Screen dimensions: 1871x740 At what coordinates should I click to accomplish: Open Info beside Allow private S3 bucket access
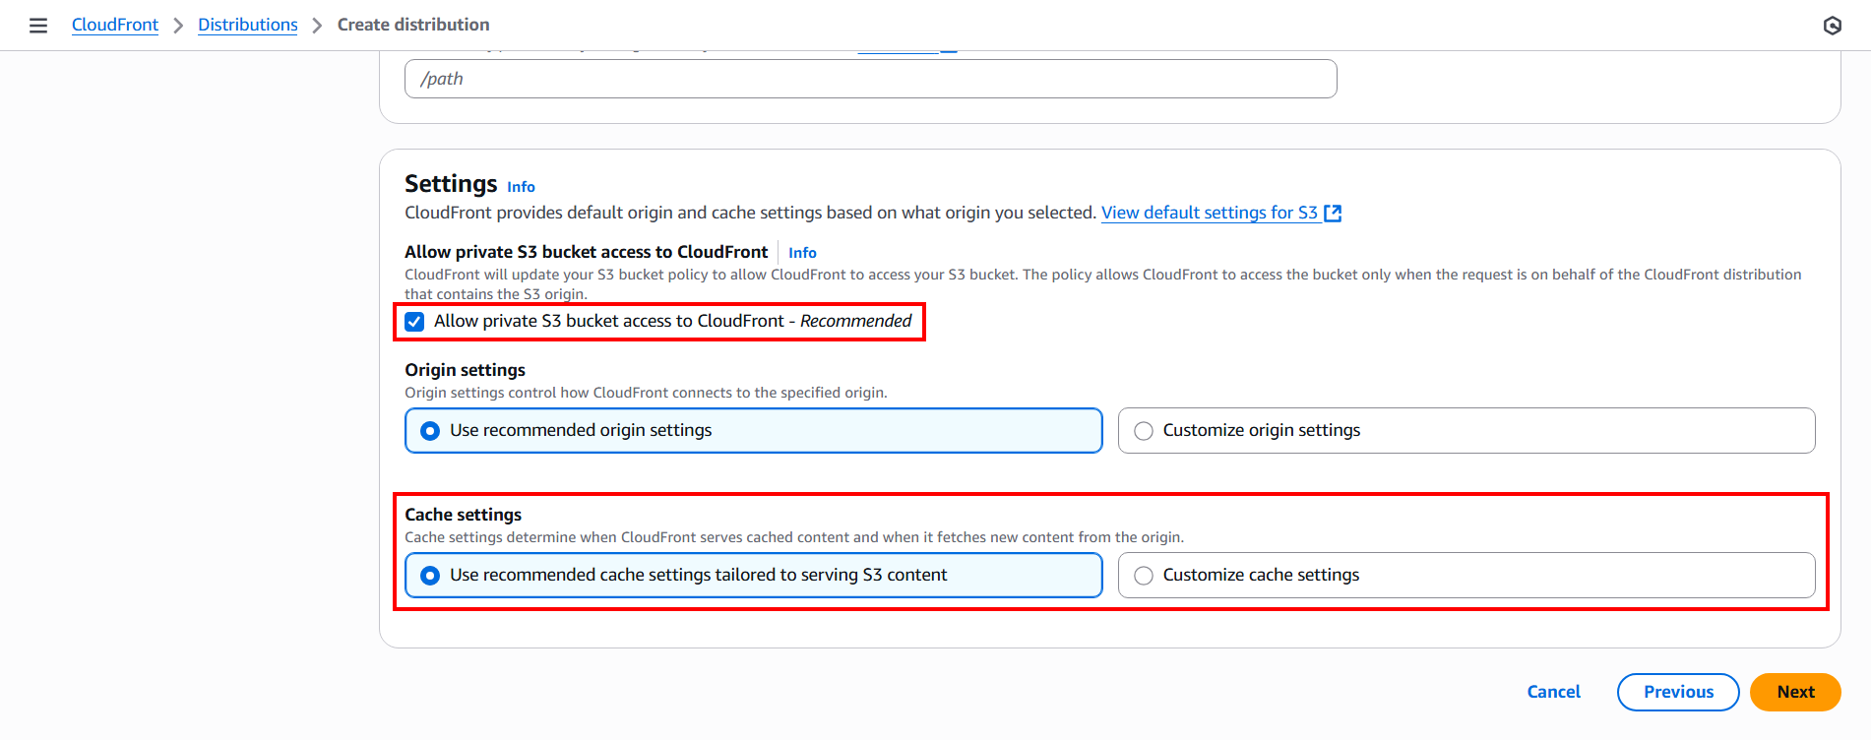[x=802, y=253]
